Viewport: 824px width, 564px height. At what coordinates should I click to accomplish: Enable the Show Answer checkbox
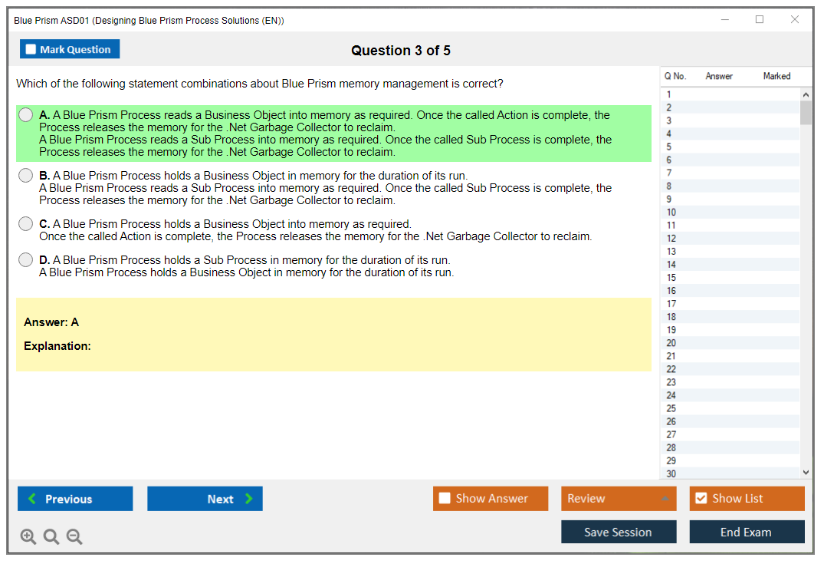(445, 499)
